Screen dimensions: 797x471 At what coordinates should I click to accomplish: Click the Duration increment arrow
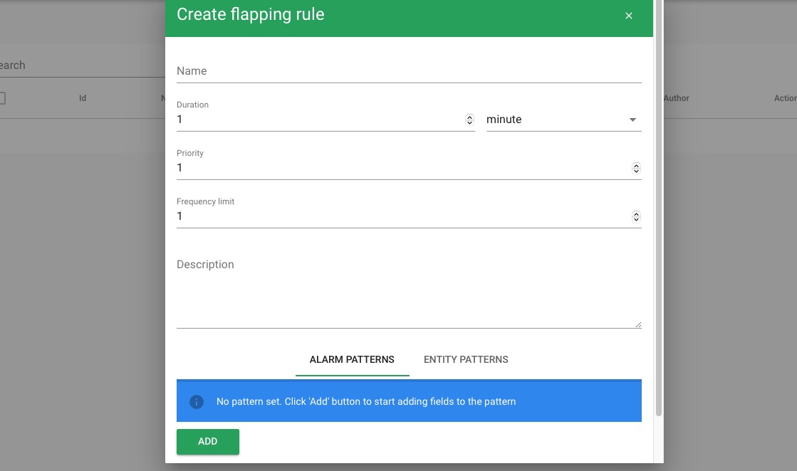pyautogui.click(x=469, y=116)
